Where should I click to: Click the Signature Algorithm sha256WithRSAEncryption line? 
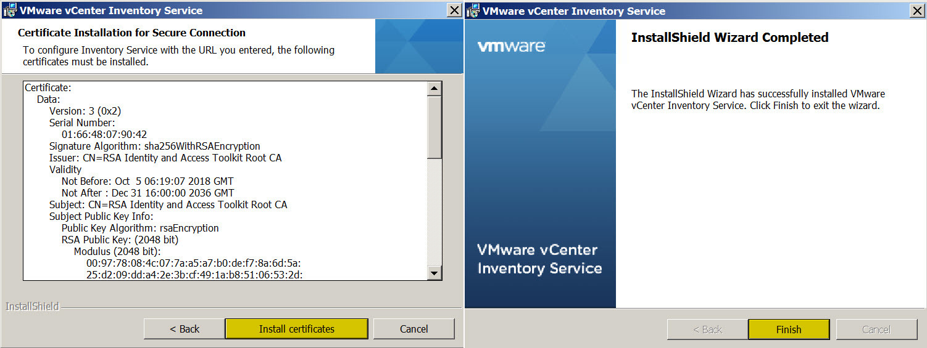(x=155, y=146)
